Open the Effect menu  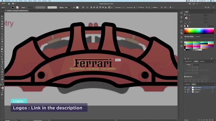point(35,1)
